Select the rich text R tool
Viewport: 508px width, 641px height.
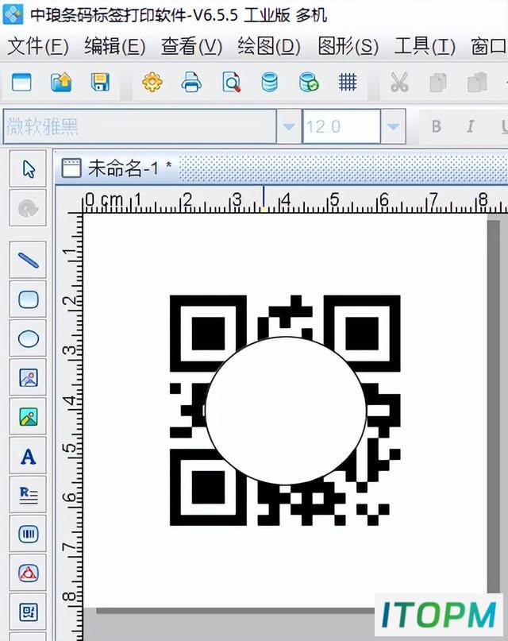[x=28, y=495]
